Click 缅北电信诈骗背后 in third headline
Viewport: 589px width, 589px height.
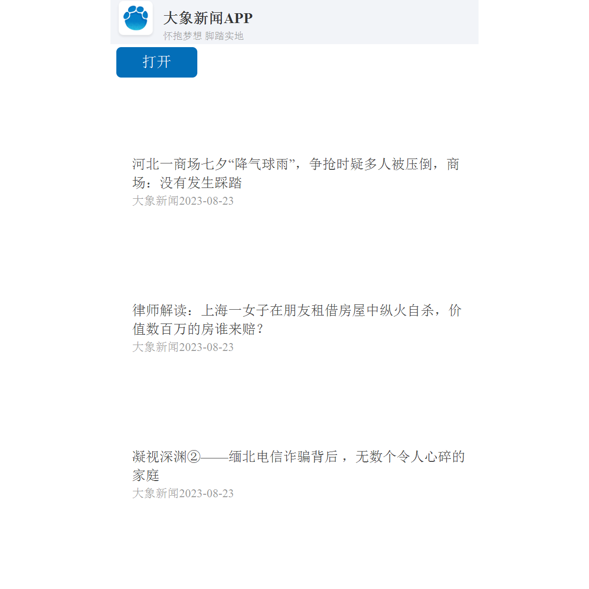pyautogui.click(x=283, y=456)
